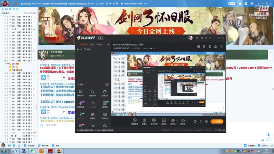Expand channel row 486
Image resolution: width=274 pixels, height=154 pixels.
[x=5, y=16]
